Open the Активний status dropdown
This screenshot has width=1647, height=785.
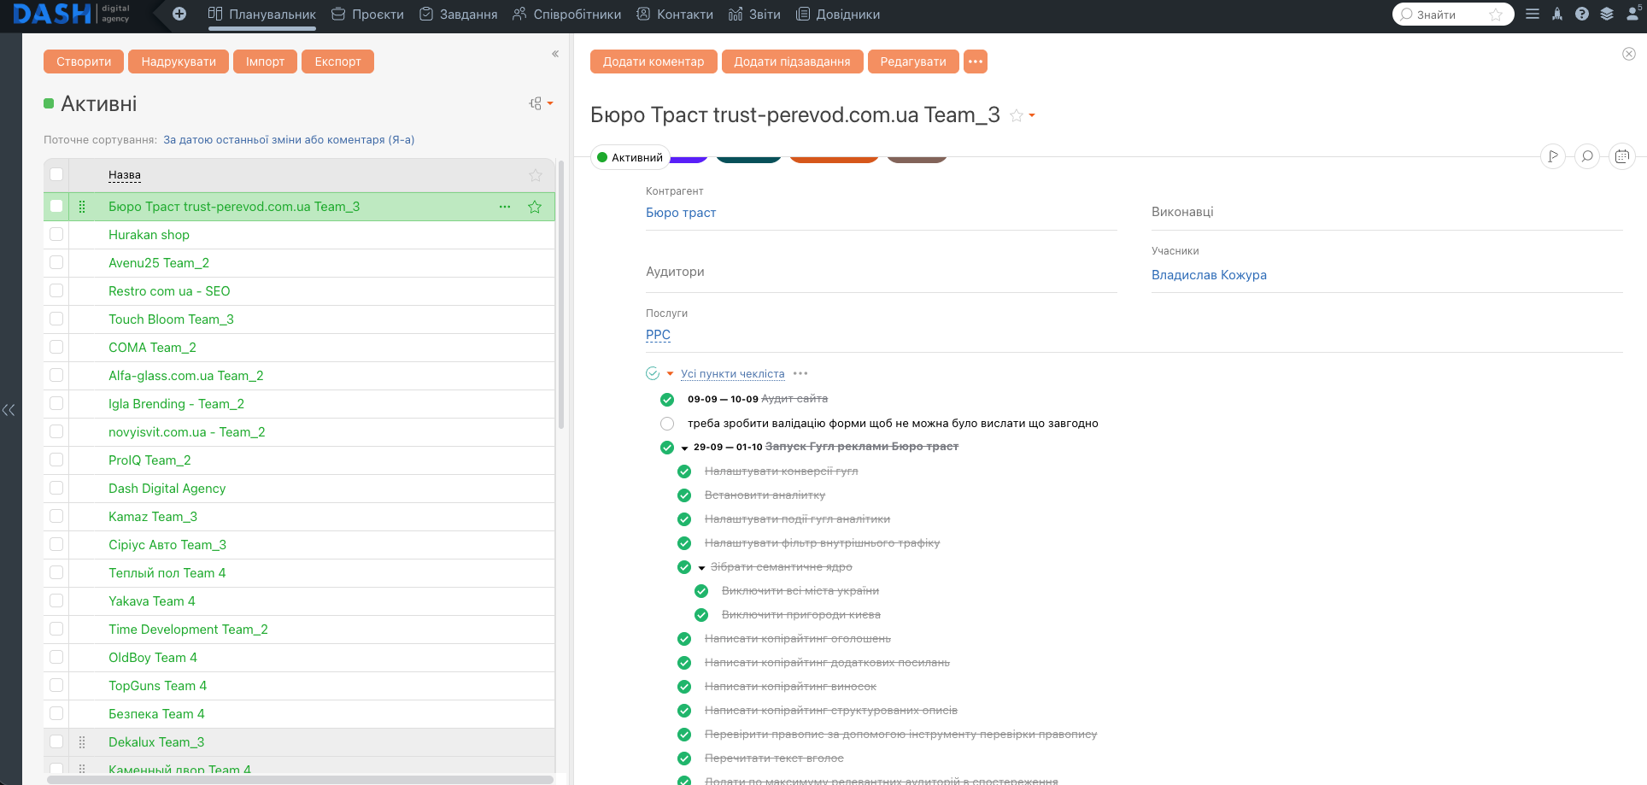630,157
